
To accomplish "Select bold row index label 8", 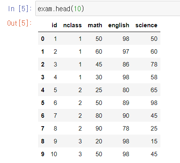I will click(42, 141).
